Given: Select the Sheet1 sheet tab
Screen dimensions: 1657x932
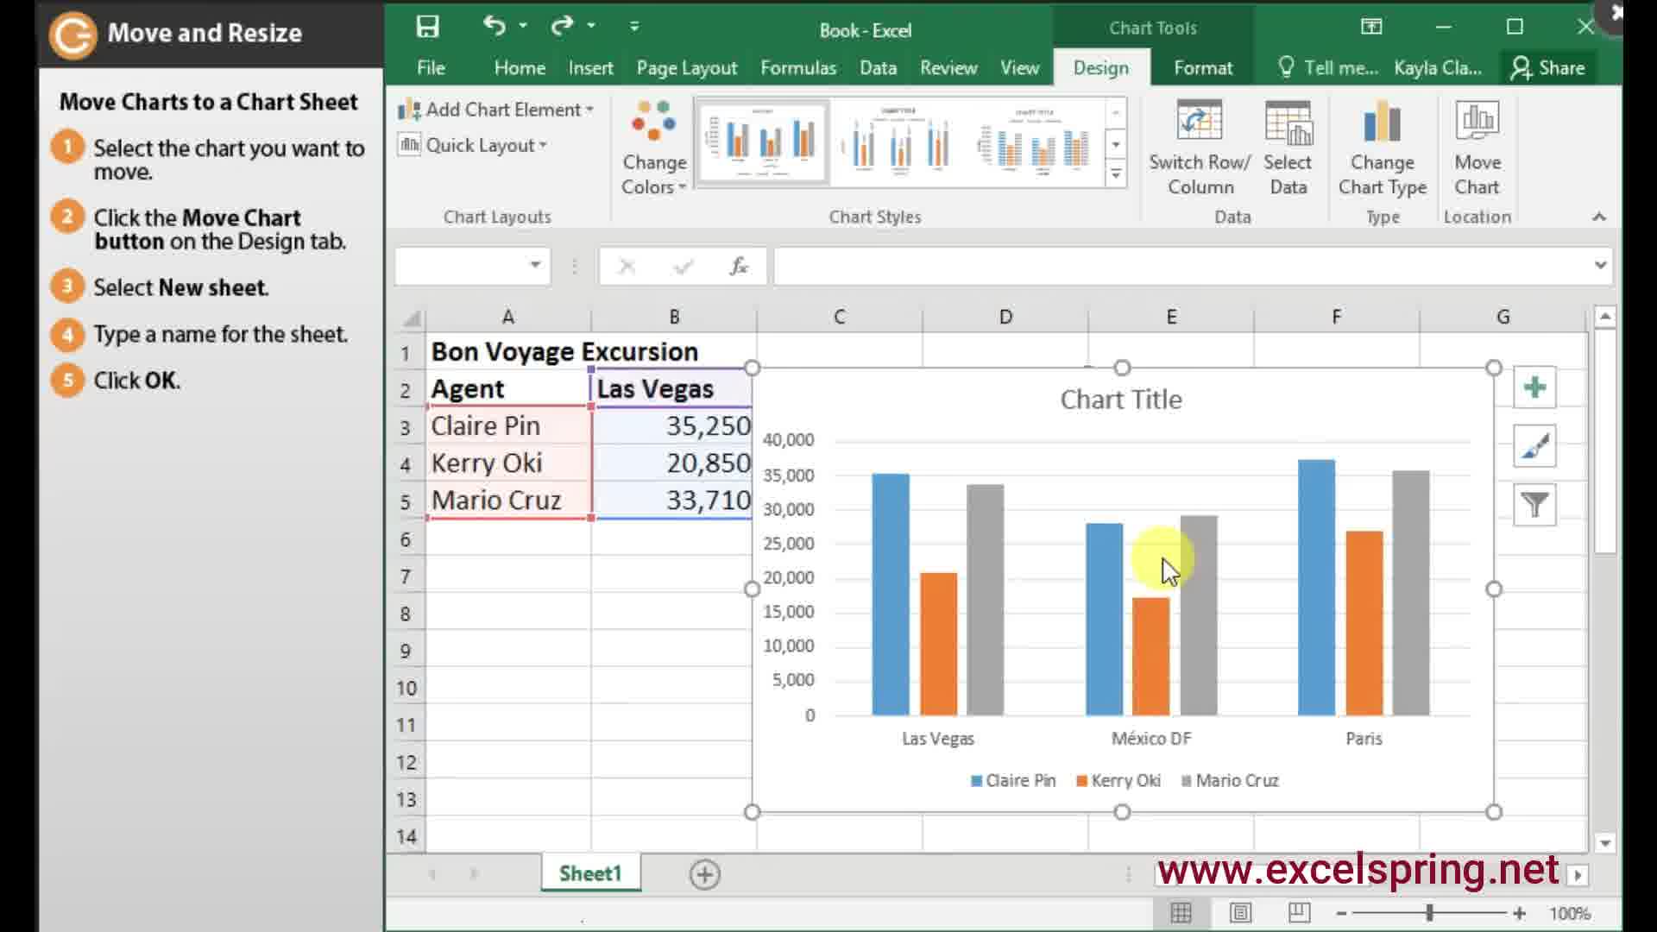Looking at the screenshot, I should coord(590,873).
